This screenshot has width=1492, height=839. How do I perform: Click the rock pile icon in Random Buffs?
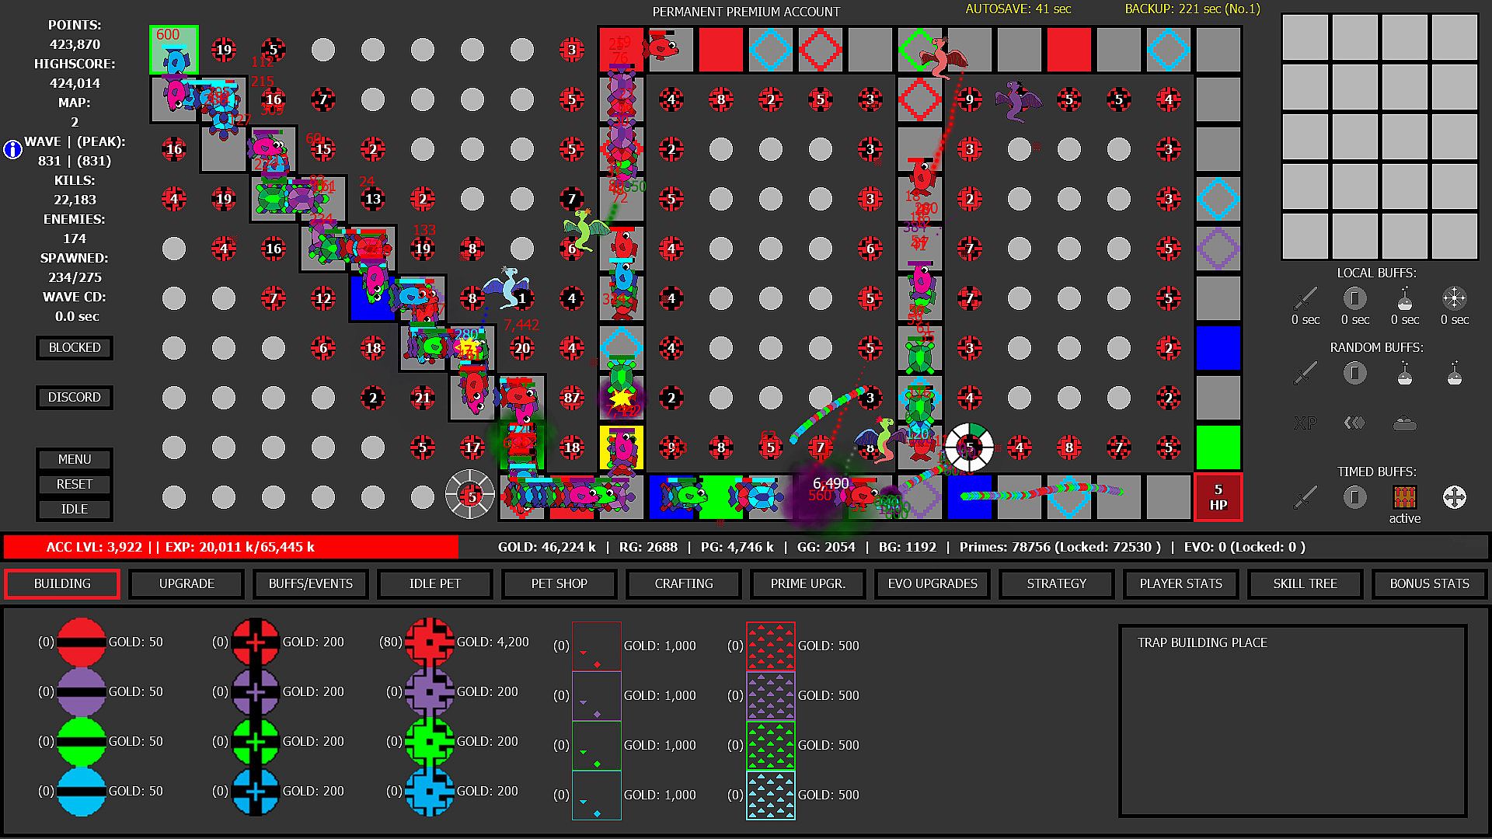point(1404,423)
